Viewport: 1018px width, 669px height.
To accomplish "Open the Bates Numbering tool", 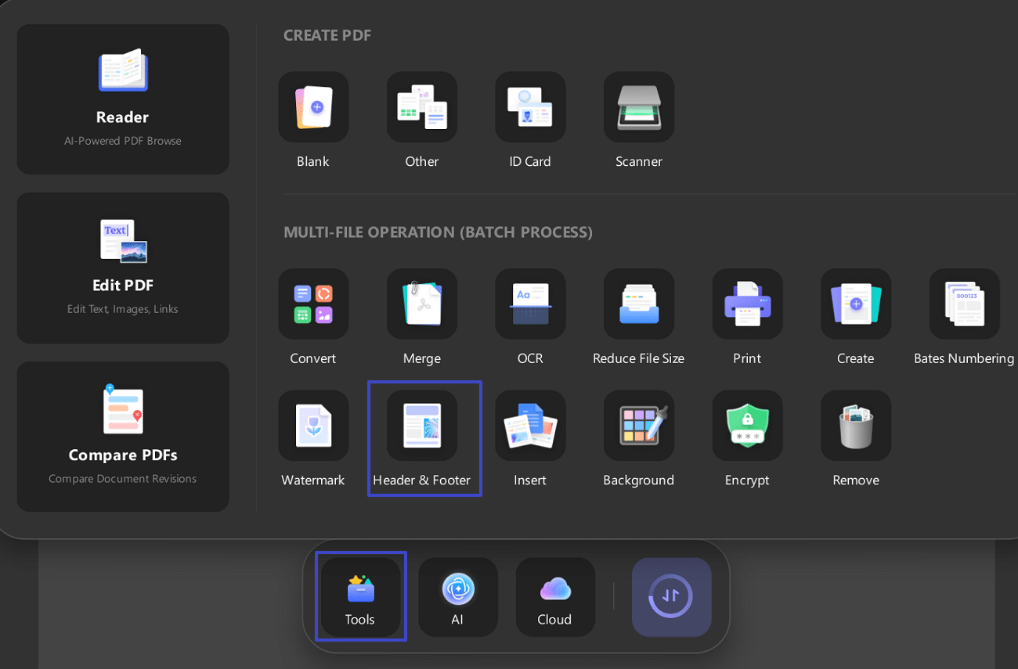I will click(964, 304).
